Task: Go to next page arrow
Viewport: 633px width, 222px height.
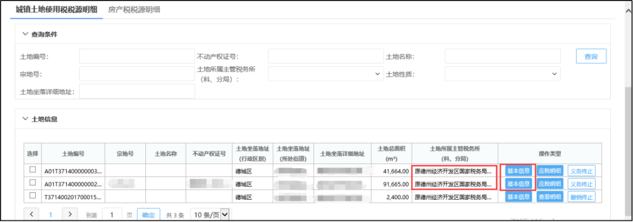Action: [x=70, y=215]
